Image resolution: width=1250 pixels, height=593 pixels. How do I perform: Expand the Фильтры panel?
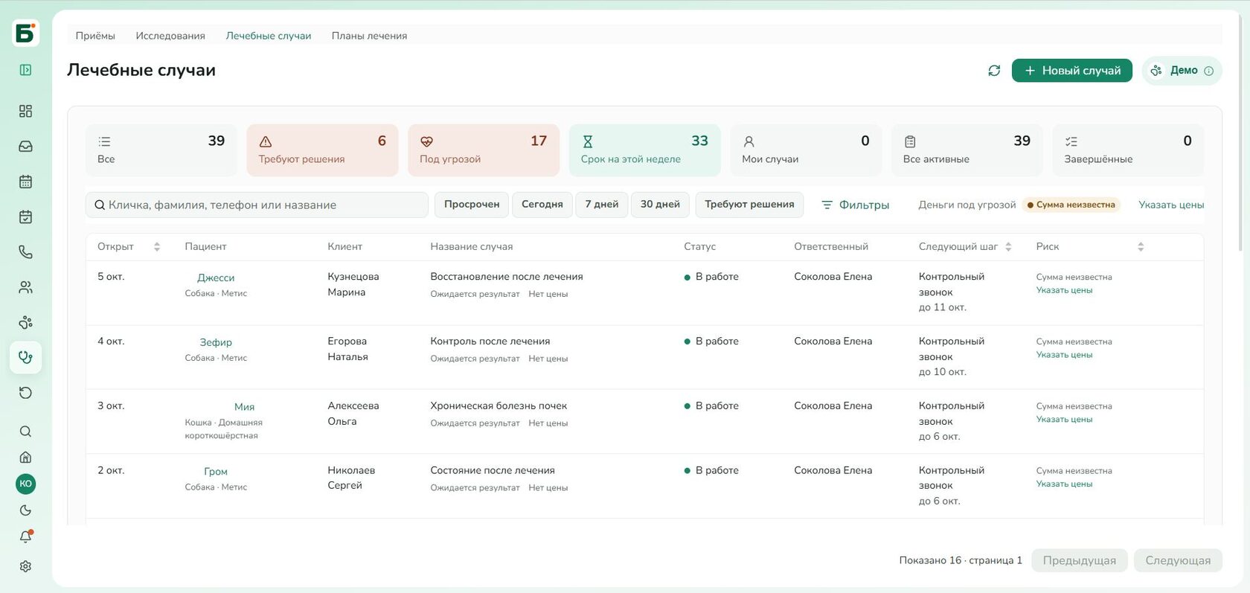856,205
